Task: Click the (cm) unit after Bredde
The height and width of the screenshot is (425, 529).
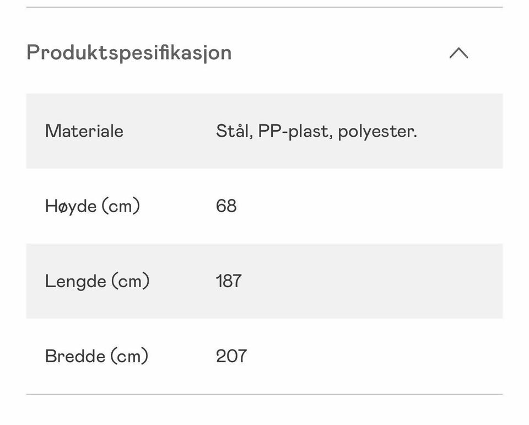Action: [129, 356]
